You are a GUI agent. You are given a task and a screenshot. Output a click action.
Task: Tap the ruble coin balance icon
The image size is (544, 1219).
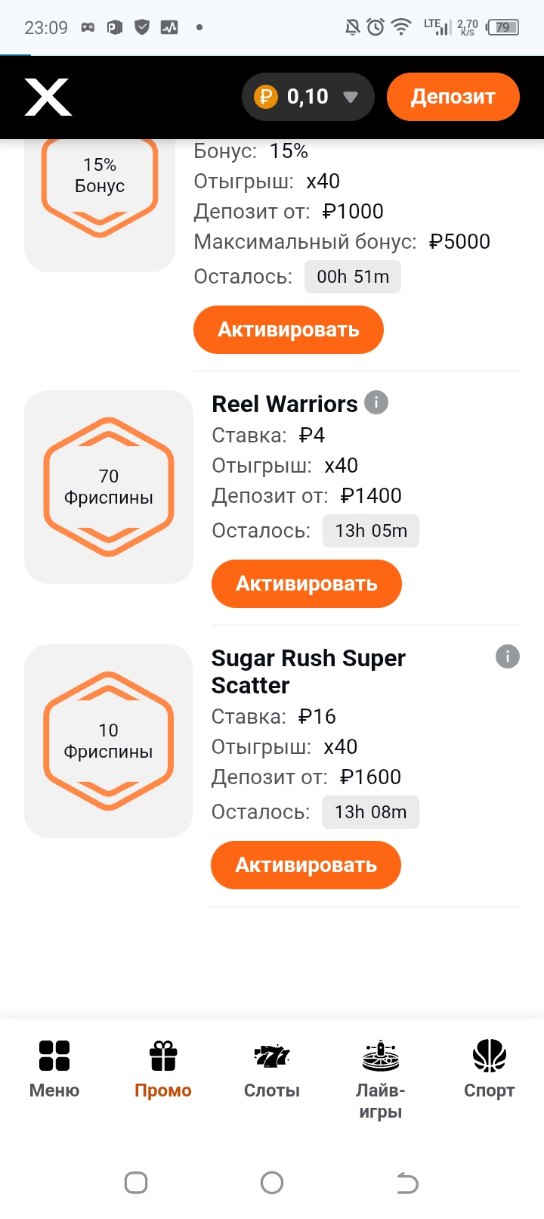tap(266, 97)
